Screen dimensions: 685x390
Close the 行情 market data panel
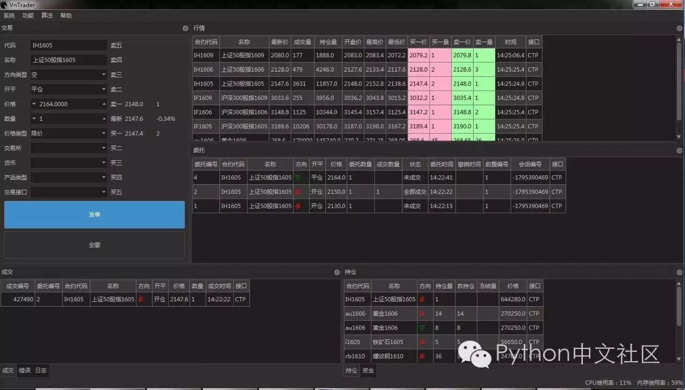[x=680, y=28]
